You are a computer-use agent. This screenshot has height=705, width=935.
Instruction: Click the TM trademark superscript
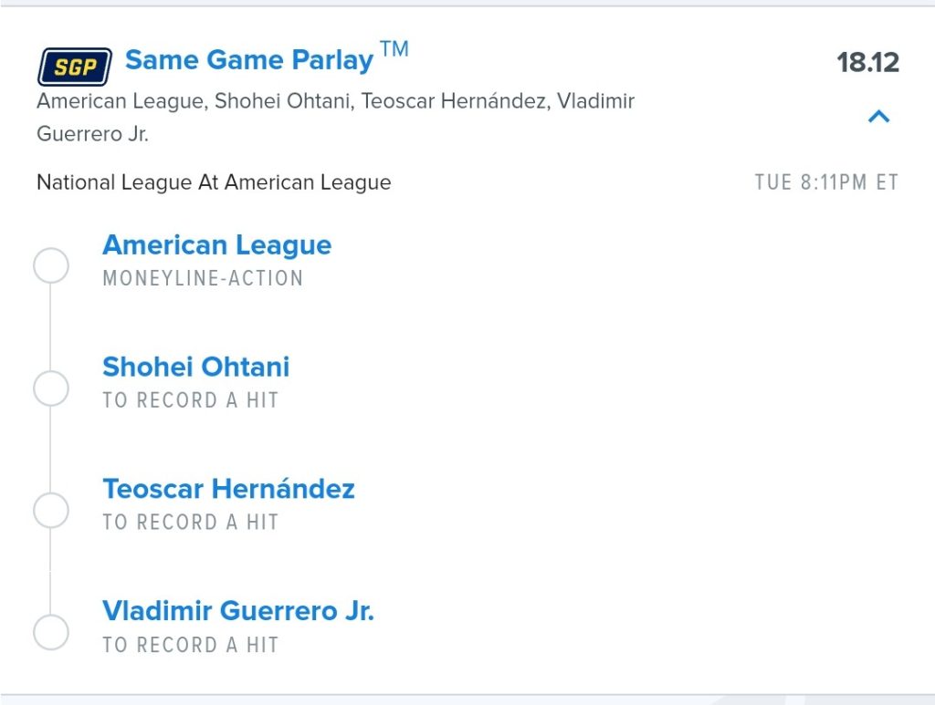point(394,48)
